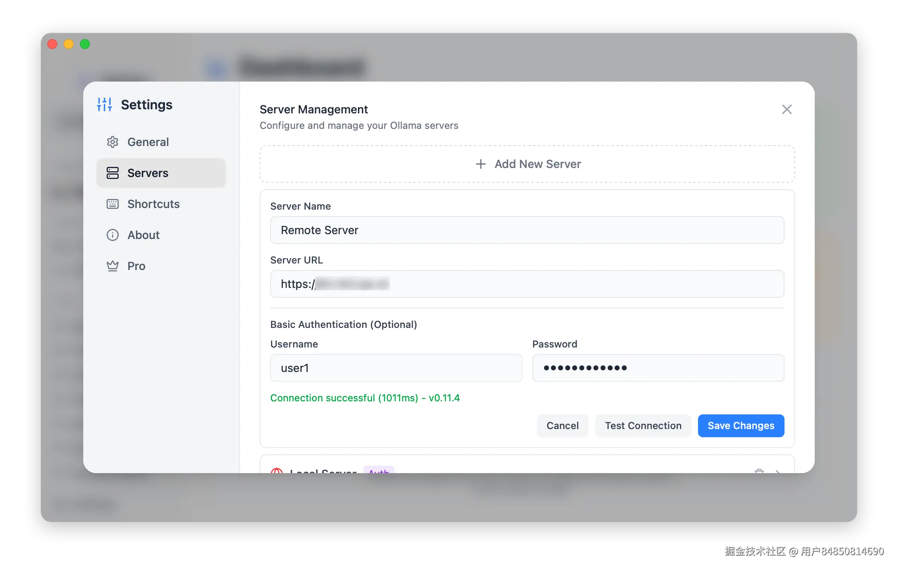The height and width of the screenshot is (571, 898).
Task: Select the General settings tab
Action: [x=148, y=142]
